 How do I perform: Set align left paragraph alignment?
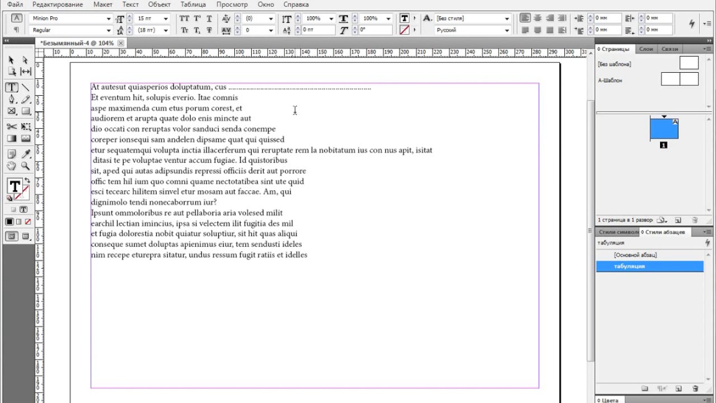click(525, 18)
